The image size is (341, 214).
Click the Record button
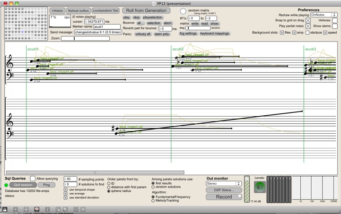click(x=224, y=197)
